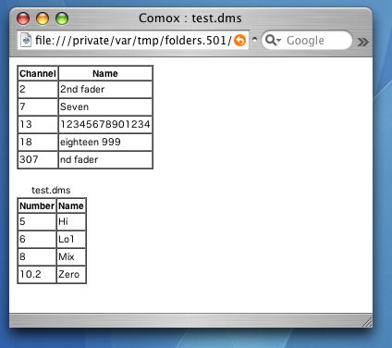Click the green zoom window button
392x348 pixels.
click(62, 19)
